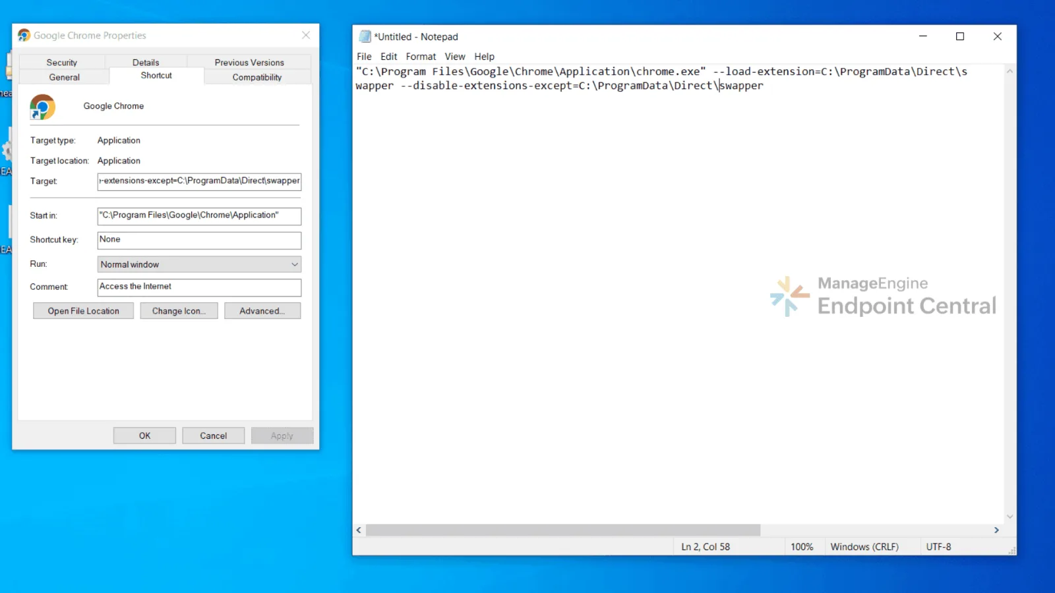Click the Change Icon button

tap(179, 311)
